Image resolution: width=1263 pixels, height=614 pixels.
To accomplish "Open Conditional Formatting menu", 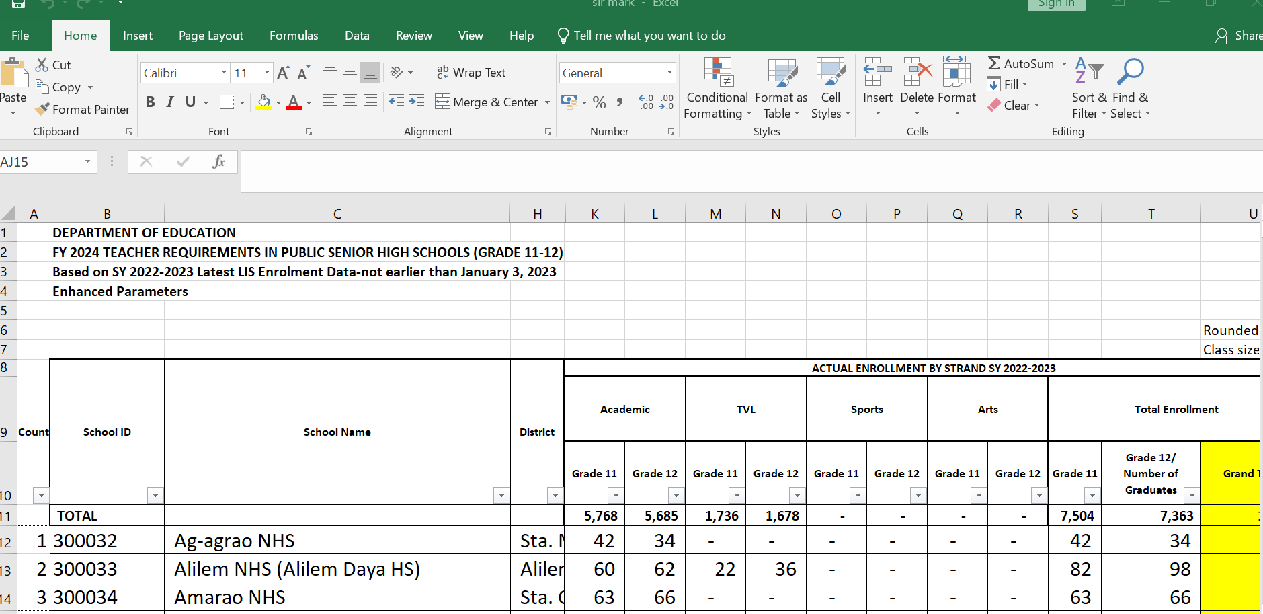I will click(717, 89).
